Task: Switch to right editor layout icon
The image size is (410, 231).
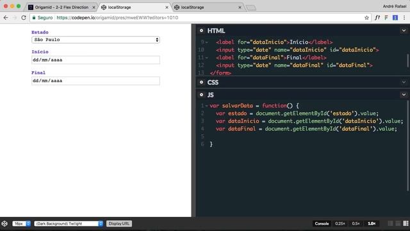Action: point(406,223)
